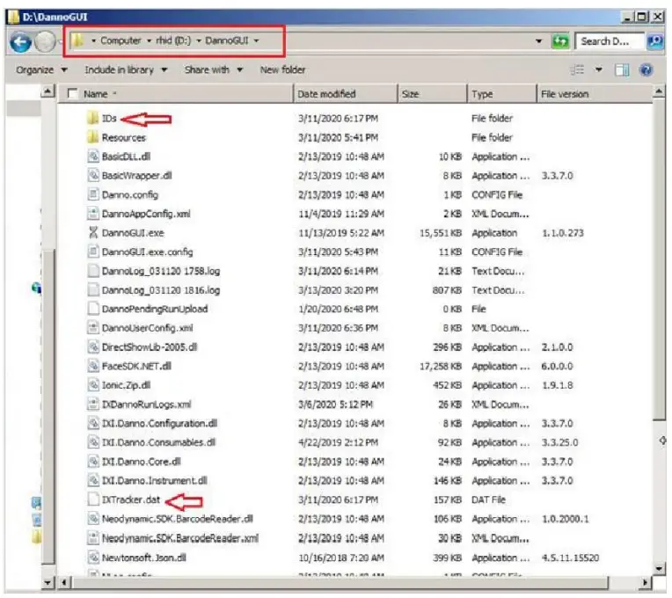The height and width of the screenshot is (598, 672).
Task: Select DannoLog_031120 1816.log file name
Action: (x=161, y=290)
